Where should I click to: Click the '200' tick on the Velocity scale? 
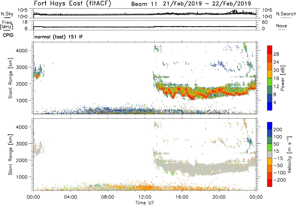[x=278, y=130]
